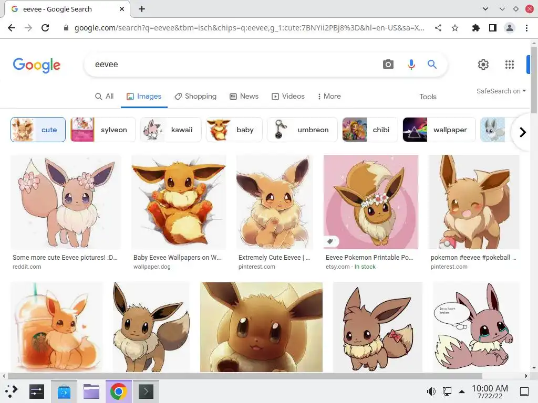538x403 pixels.
Task: Open the tab search chevron
Action: pos(485,9)
